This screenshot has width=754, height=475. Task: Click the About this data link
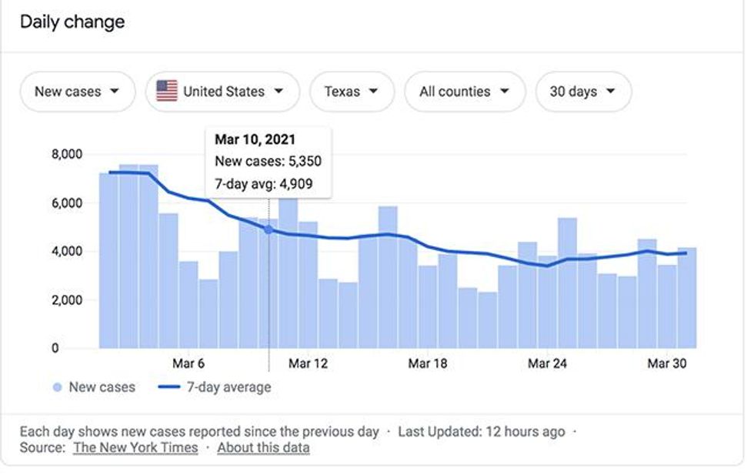[263, 447]
